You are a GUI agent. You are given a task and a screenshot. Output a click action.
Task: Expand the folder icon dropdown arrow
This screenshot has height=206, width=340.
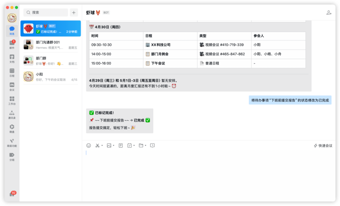click(146, 145)
